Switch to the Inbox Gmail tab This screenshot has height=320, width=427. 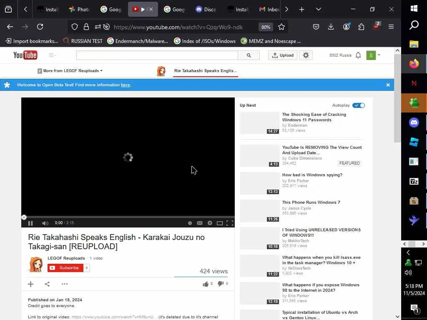coord(268,9)
